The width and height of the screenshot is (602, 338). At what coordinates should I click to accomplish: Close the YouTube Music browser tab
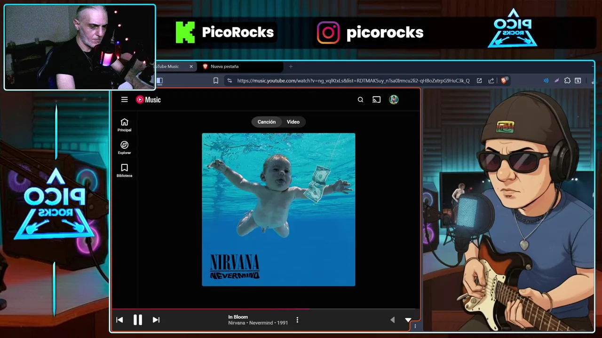click(191, 66)
